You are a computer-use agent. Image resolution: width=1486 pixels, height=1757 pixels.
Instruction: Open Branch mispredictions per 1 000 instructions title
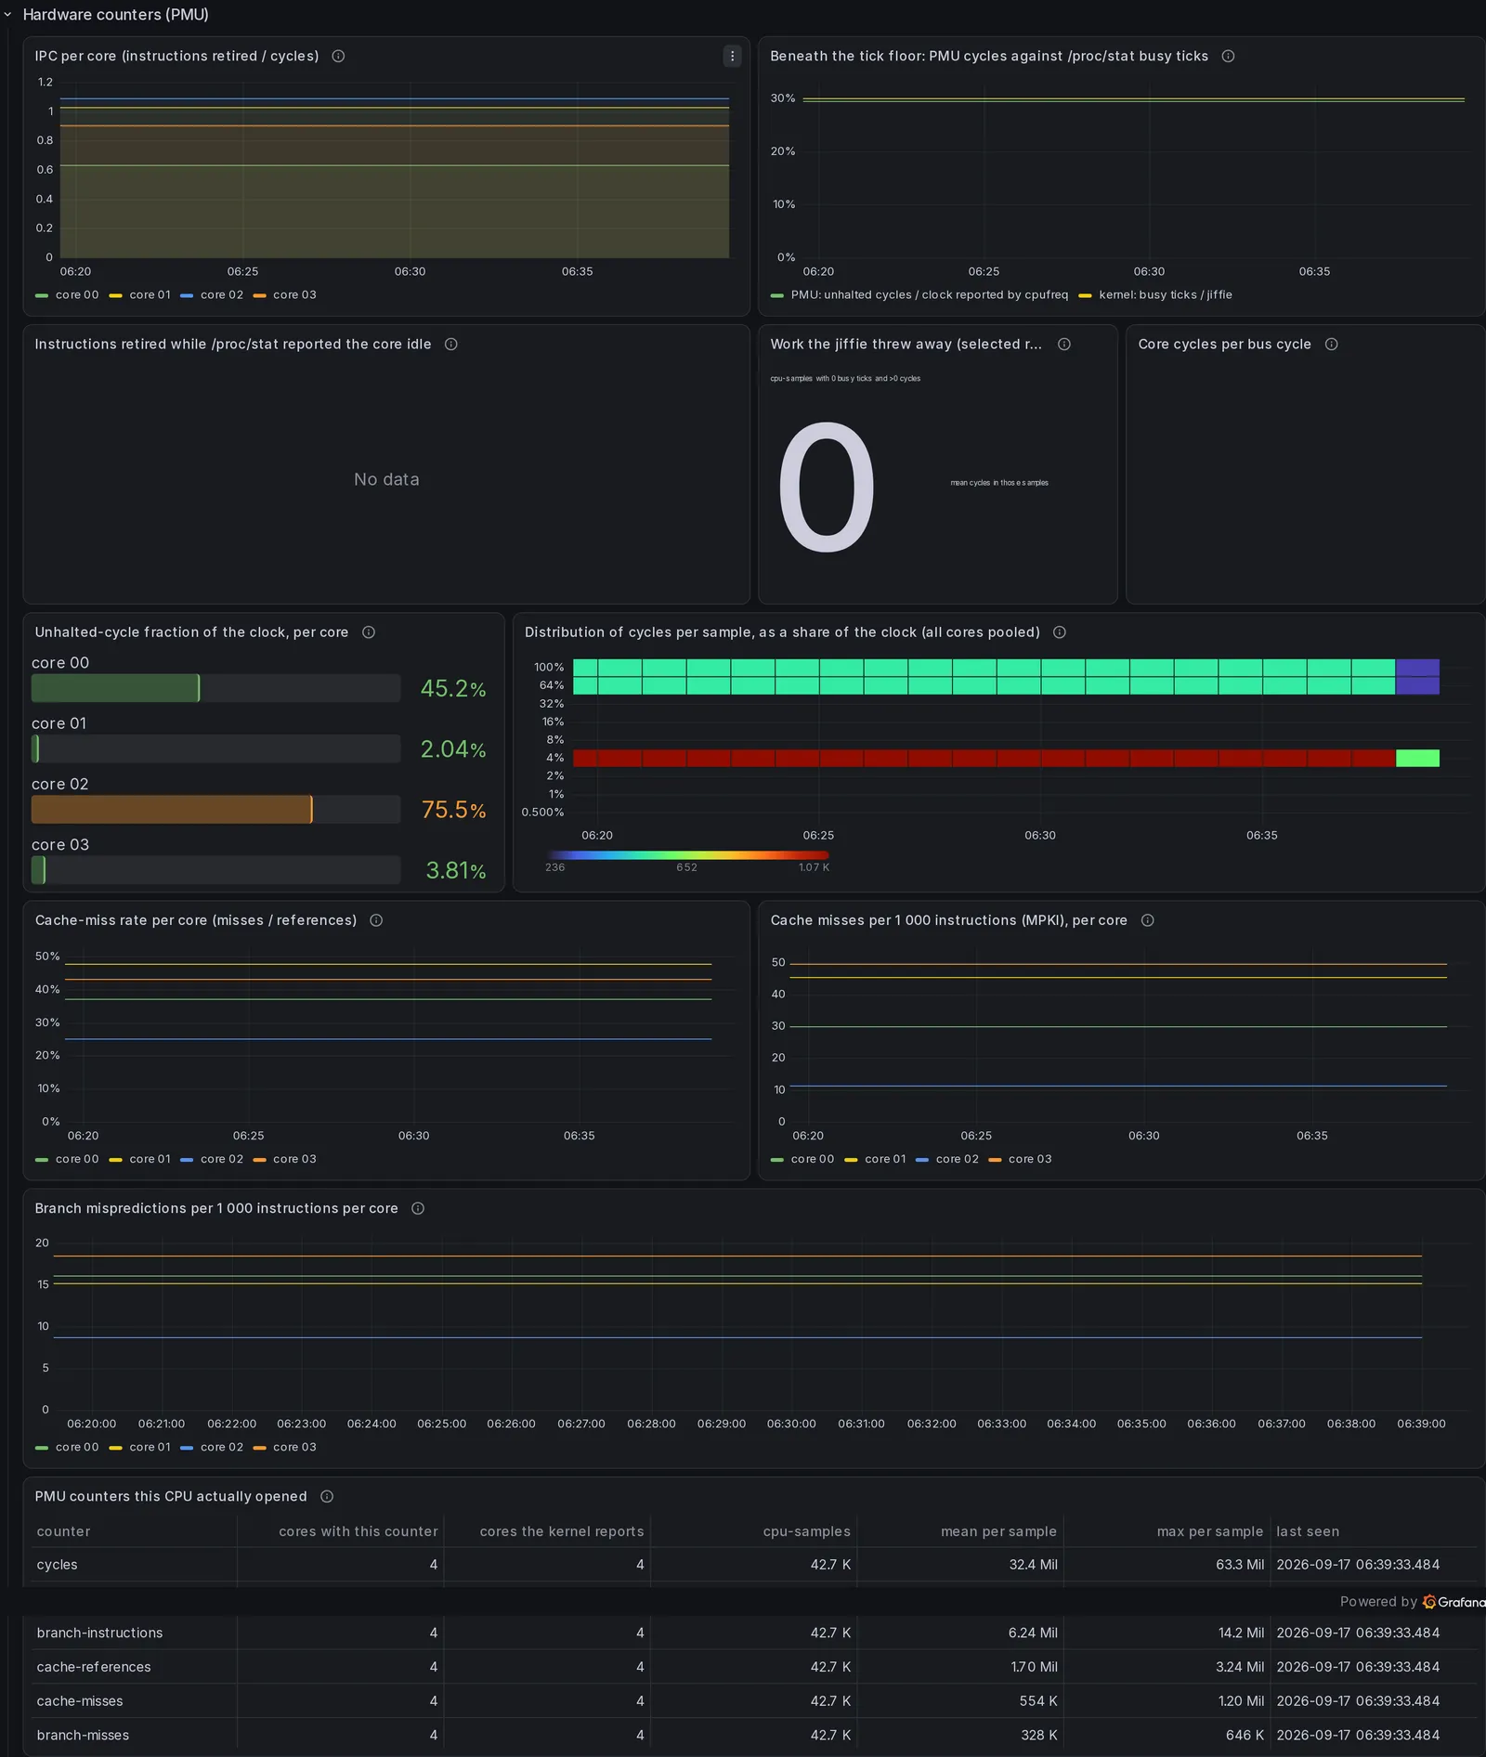tap(216, 1208)
